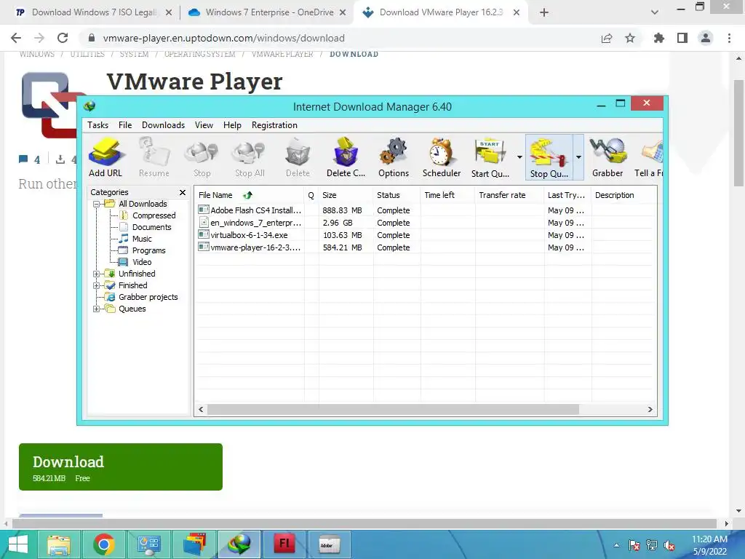This screenshot has height=559, width=745.
Task: Open the Tasks menu
Action: (x=98, y=125)
